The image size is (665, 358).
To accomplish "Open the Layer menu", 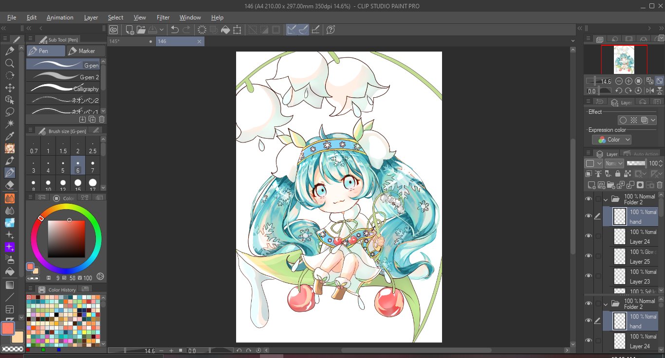I will (91, 18).
